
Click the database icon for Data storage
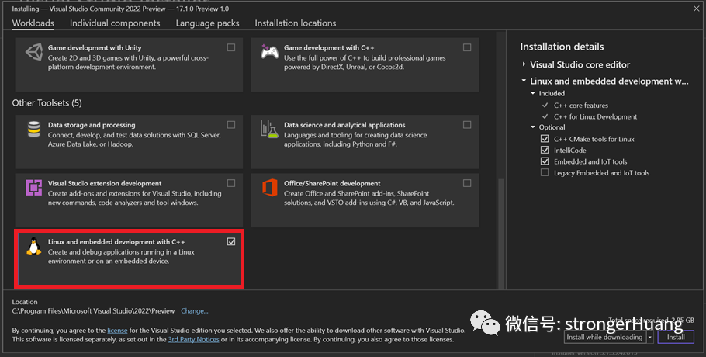[34, 129]
